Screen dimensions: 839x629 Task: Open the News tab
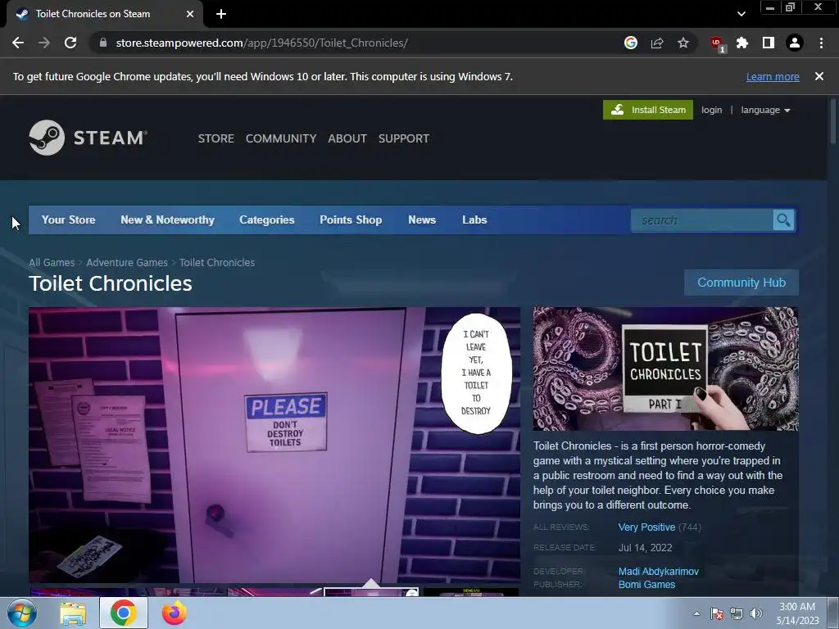(x=422, y=219)
